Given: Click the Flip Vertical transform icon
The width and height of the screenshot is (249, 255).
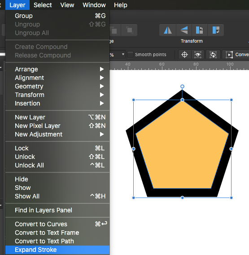Looking at the screenshot, I should 184,30.
